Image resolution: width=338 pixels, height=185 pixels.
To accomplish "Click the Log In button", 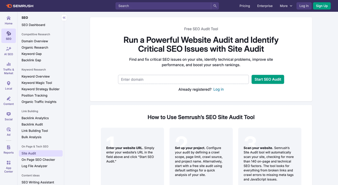I will pos(304,6).
